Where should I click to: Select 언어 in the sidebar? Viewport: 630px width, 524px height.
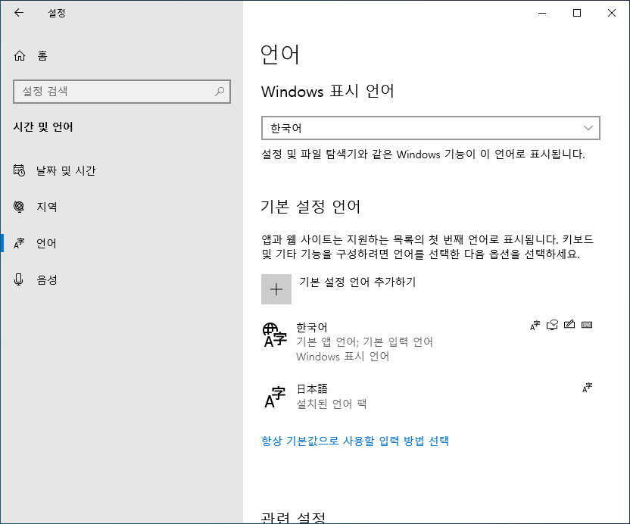[121, 243]
